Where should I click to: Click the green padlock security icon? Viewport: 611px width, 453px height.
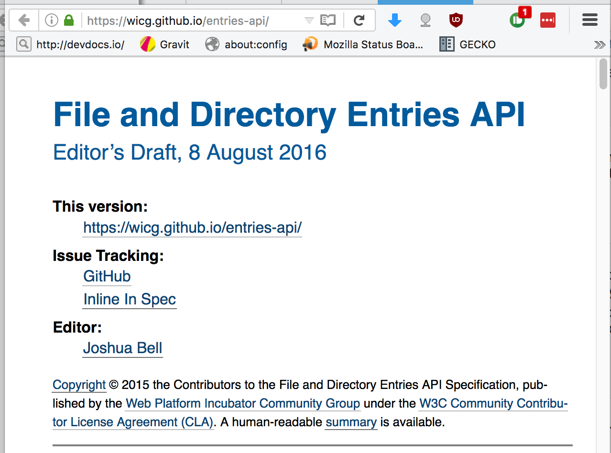tap(69, 20)
